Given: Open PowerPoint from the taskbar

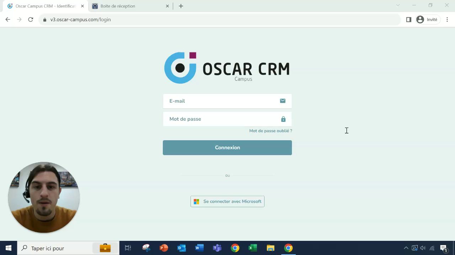Looking at the screenshot, I should click(x=164, y=248).
